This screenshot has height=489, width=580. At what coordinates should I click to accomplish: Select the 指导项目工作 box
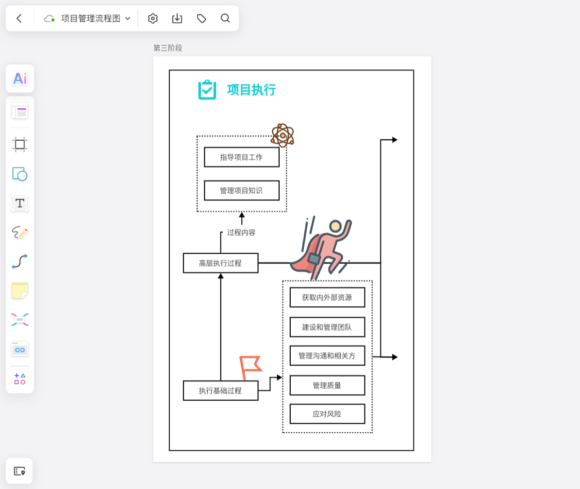242,157
